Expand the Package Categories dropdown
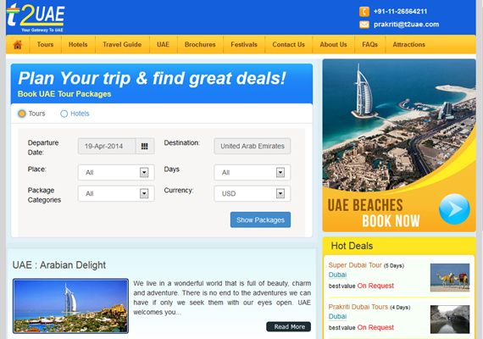Image resolution: width=483 pixels, height=339 pixels. (116, 193)
